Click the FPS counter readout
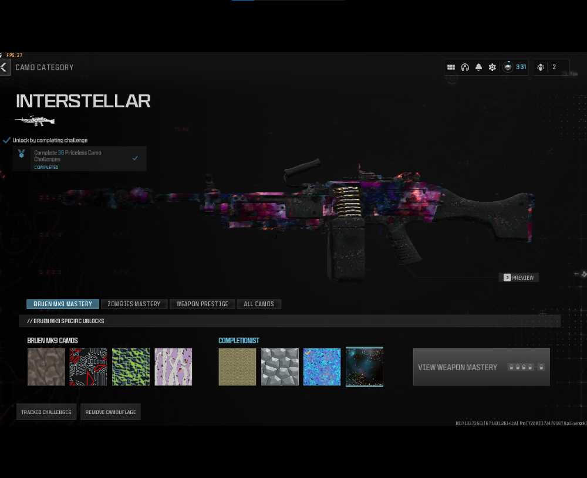 14,55
